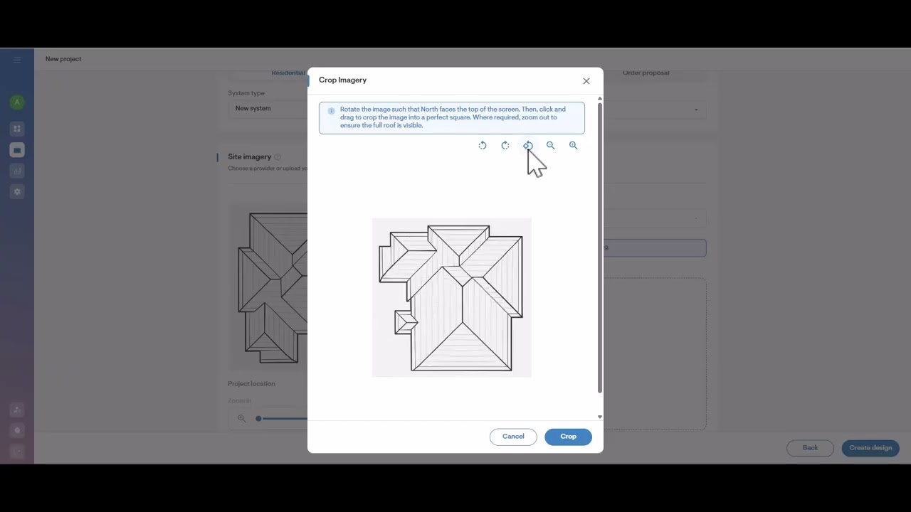Click the dialog vertical scrollbar
Viewport: 911px width, 512px height.
point(600,247)
